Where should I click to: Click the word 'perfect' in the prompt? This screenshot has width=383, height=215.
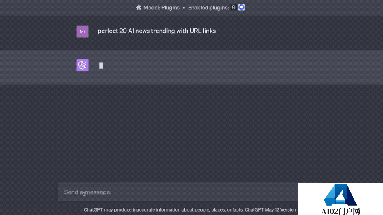[107, 31]
